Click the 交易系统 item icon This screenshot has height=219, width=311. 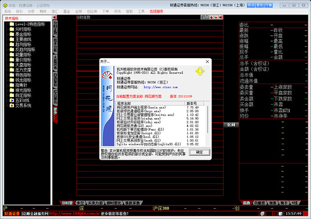[12, 105]
